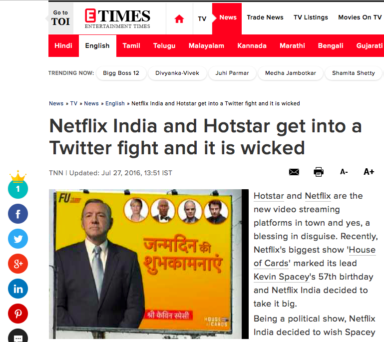Switch to the Telugu language tab

coord(164,46)
